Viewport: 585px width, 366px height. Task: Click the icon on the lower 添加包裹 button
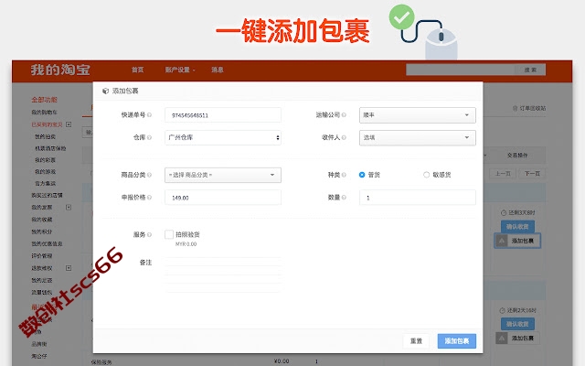502,338
